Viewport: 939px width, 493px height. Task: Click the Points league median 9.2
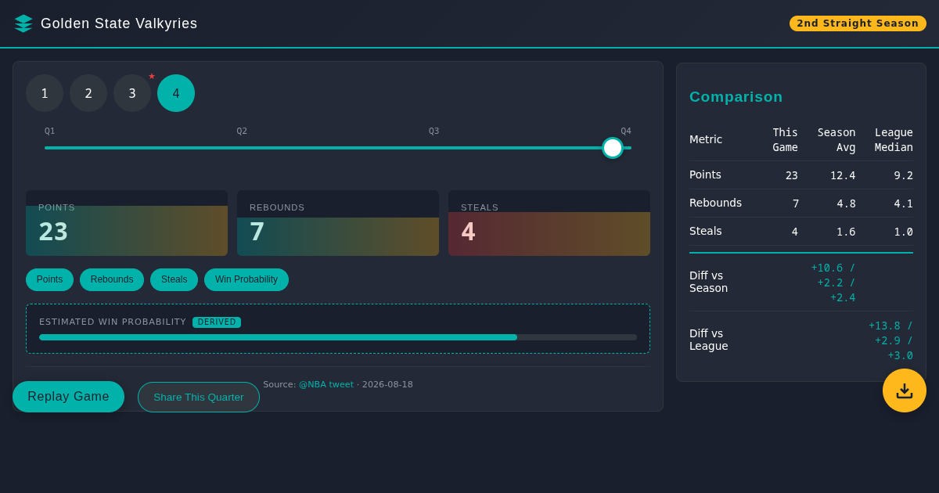pyautogui.click(x=903, y=175)
